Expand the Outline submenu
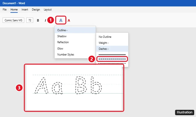The height and width of the screenshot is (117, 196). pos(75,30)
